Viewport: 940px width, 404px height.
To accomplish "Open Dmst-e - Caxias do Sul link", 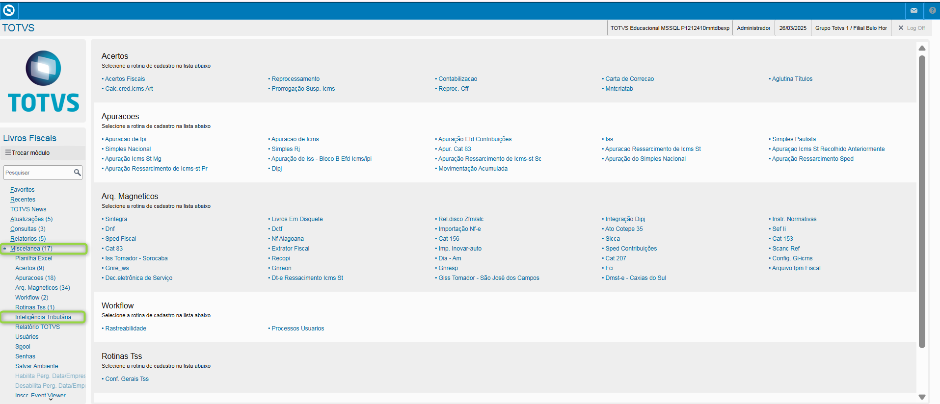I will click(x=636, y=278).
